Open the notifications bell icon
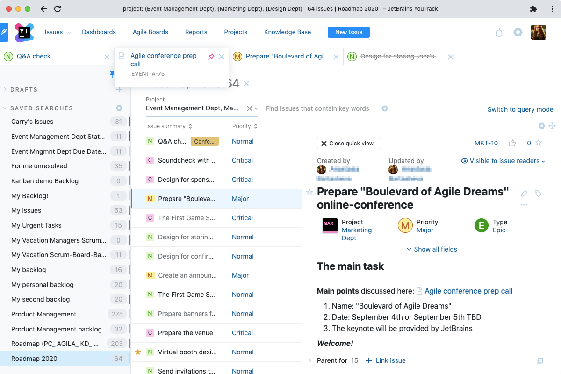 click(x=499, y=33)
